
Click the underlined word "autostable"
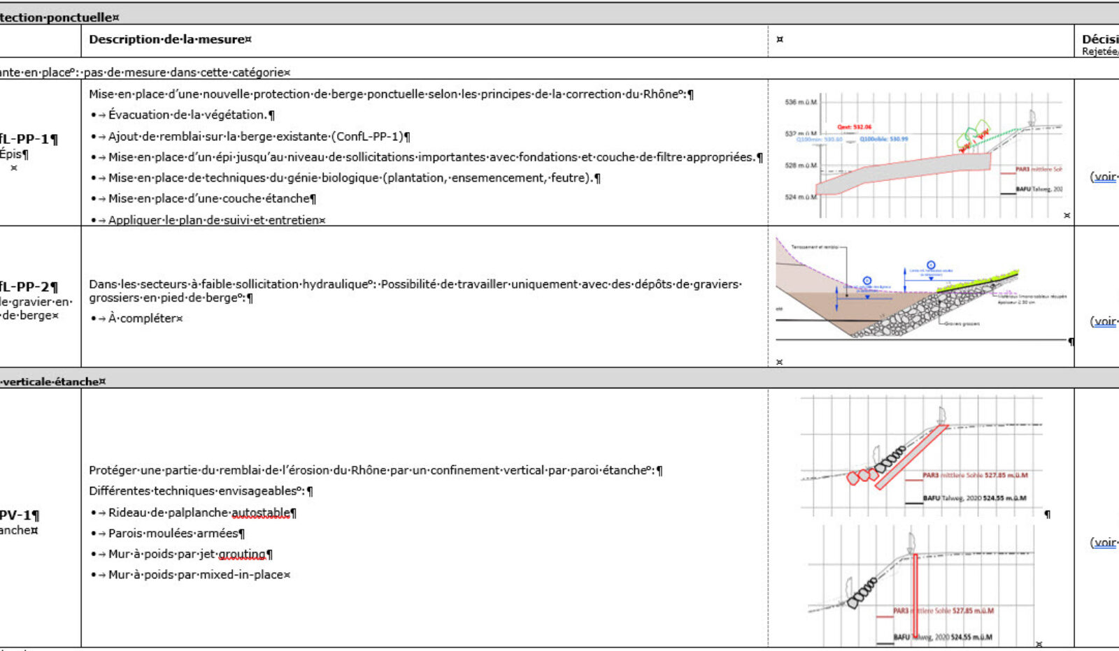click(260, 513)
